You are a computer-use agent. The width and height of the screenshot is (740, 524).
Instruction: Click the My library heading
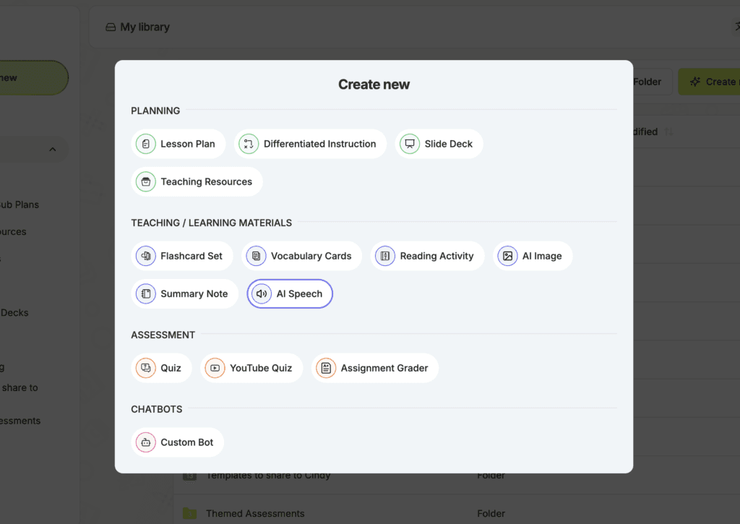tap(145, 27)
